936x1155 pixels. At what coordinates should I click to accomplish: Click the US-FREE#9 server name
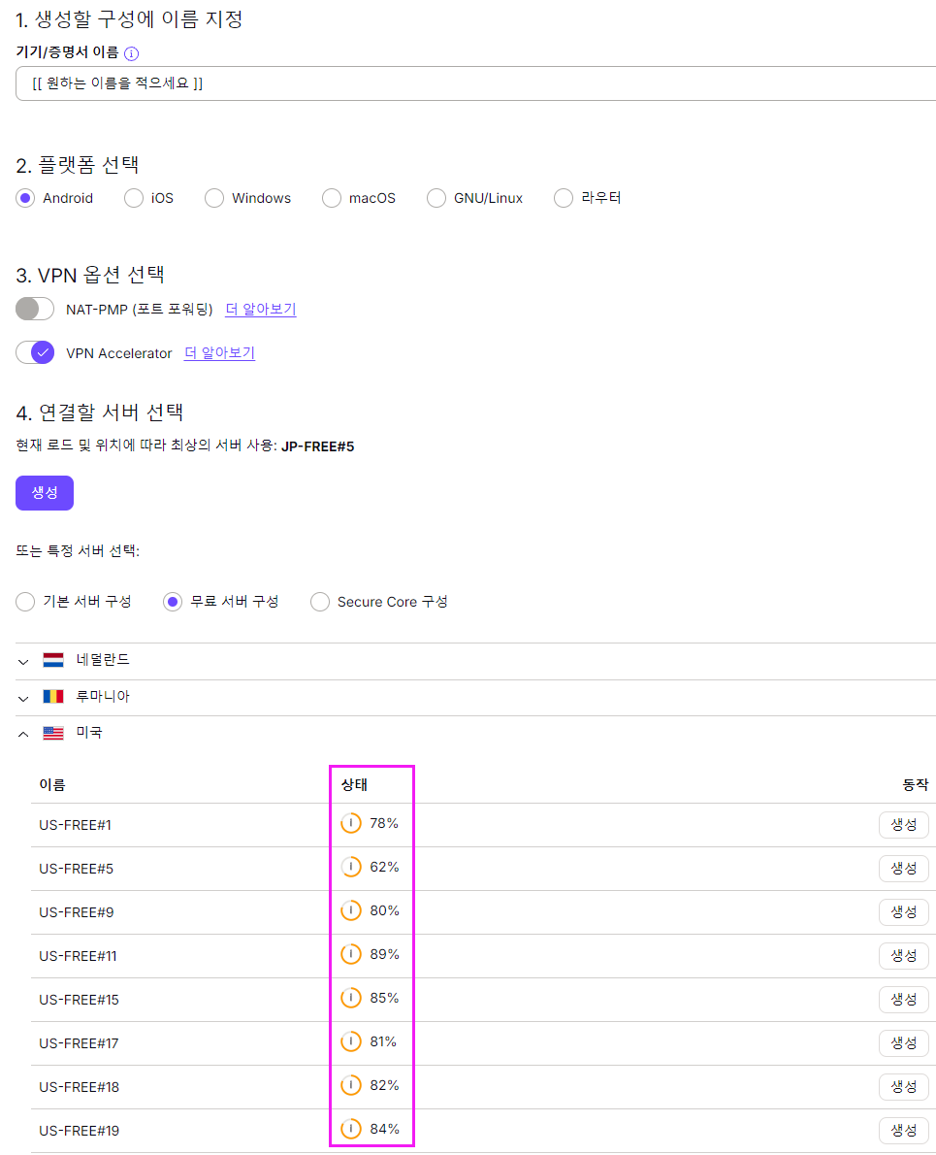coord(77,912)
